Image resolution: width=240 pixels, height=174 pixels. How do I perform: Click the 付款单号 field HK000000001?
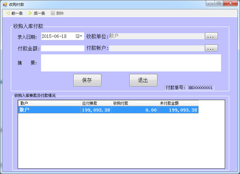[201, 88]
